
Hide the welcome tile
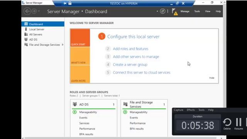pos(211,78)
